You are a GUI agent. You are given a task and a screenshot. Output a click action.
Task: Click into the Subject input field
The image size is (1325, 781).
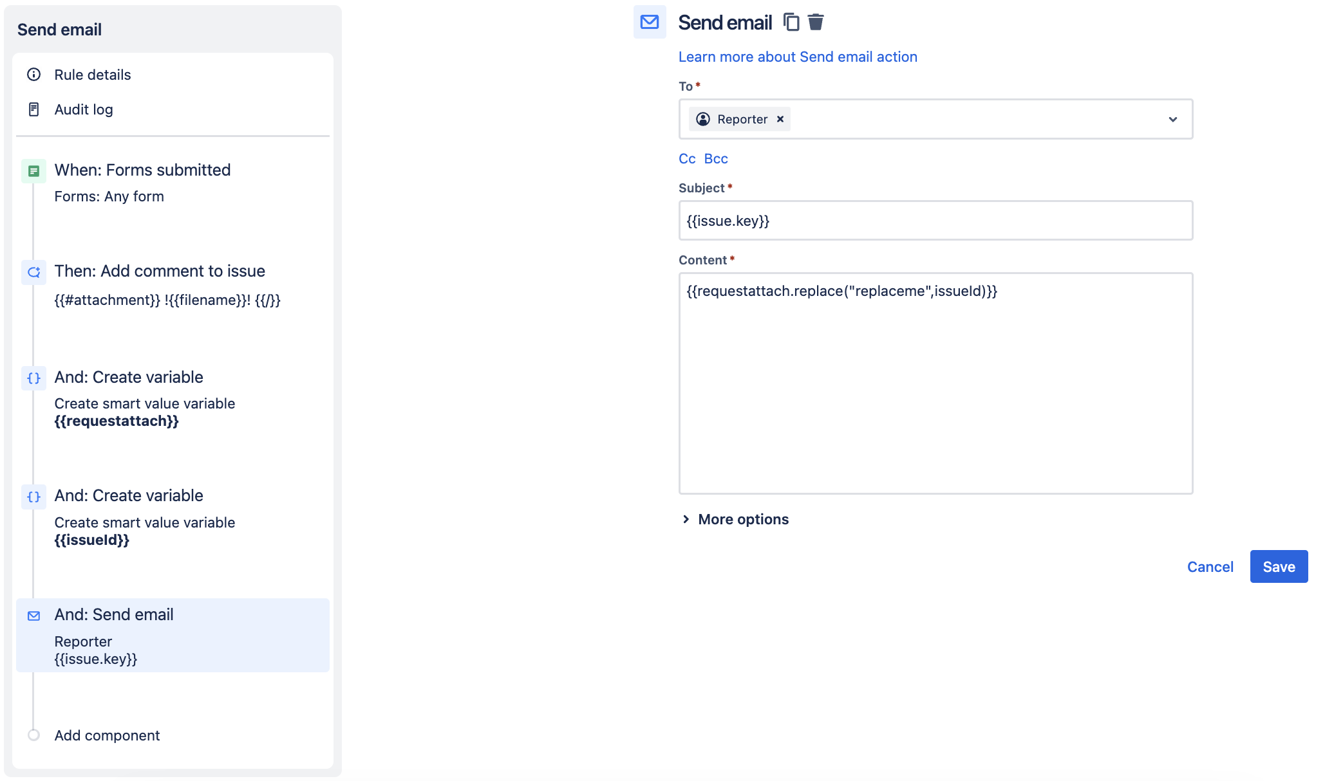point(935,221)
